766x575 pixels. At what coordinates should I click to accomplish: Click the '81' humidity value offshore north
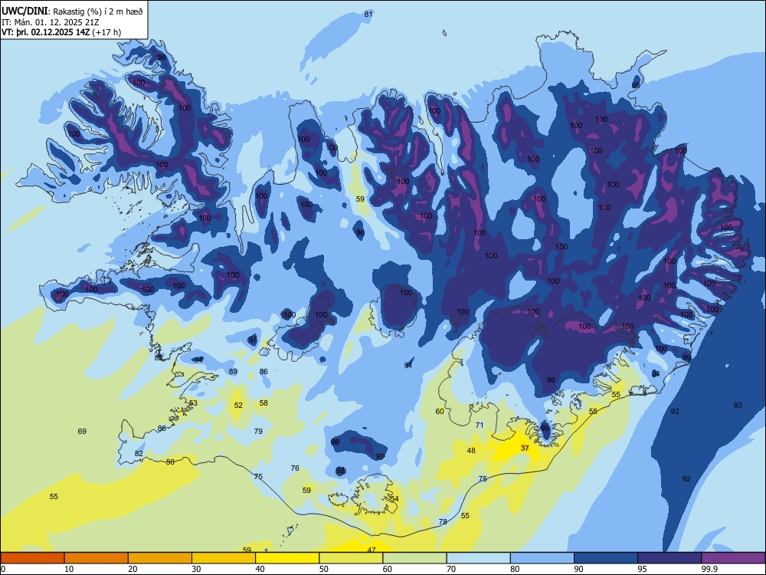(x=368, y=14)
